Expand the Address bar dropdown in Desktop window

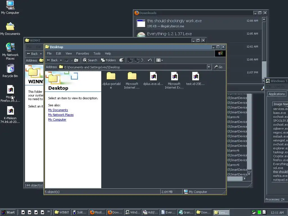click(x=209, y=67)
